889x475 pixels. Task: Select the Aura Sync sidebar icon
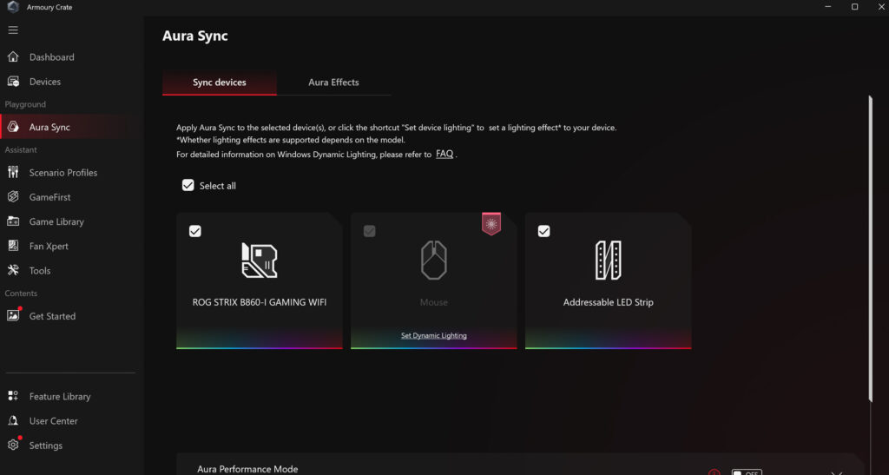click(13, 127)
